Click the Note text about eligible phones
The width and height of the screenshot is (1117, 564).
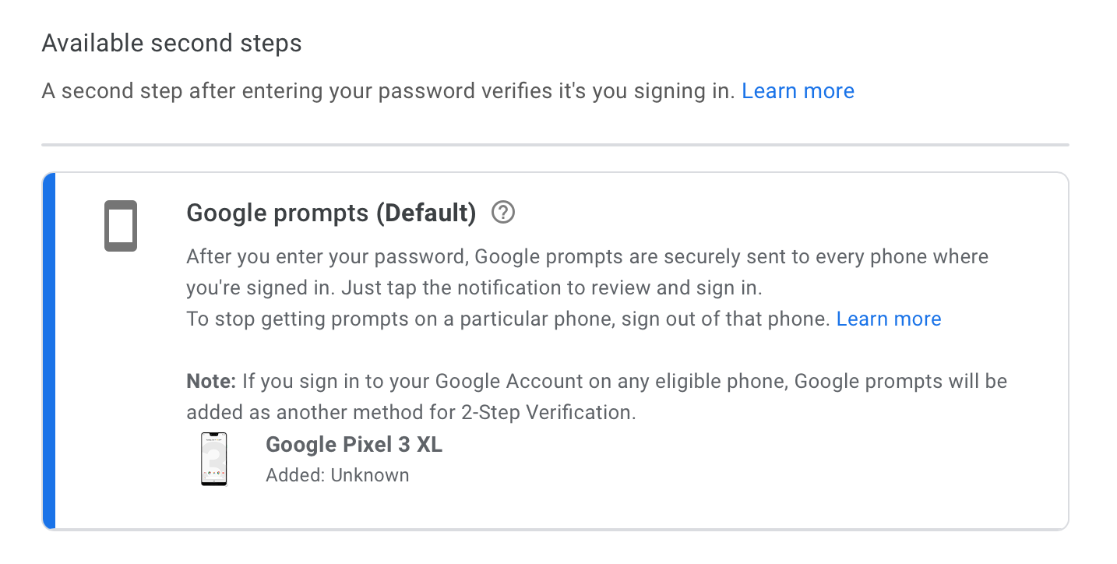click(x=596, y=397)
